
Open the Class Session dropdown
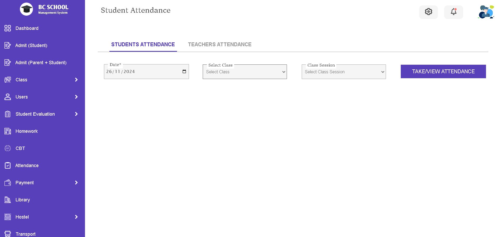[344, 72]
